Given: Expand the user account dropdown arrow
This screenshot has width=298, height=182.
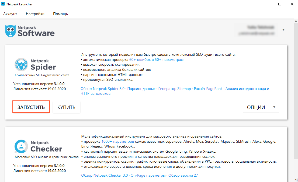Looking at the screenshot, I should [283, 30].
